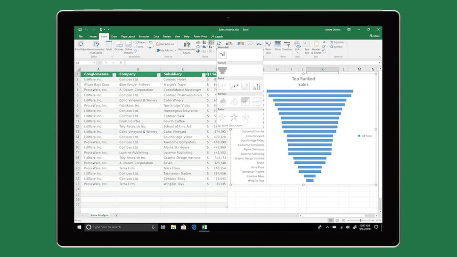This screenshot has width=457, height=257.
Task: Select the Contour surface chart
Action: pyautogui.click(x=245, y=101)
